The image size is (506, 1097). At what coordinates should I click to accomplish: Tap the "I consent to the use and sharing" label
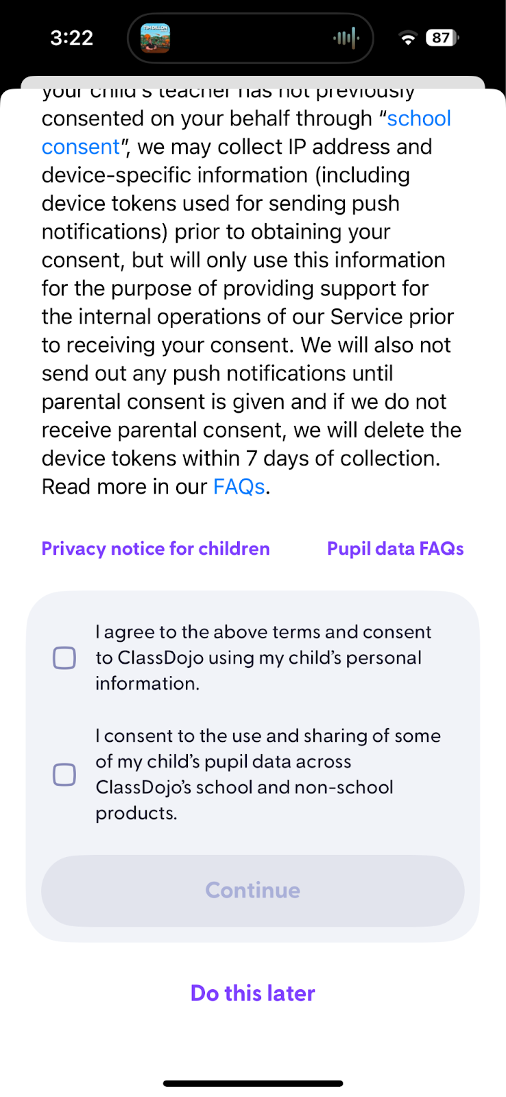(267, 774)
